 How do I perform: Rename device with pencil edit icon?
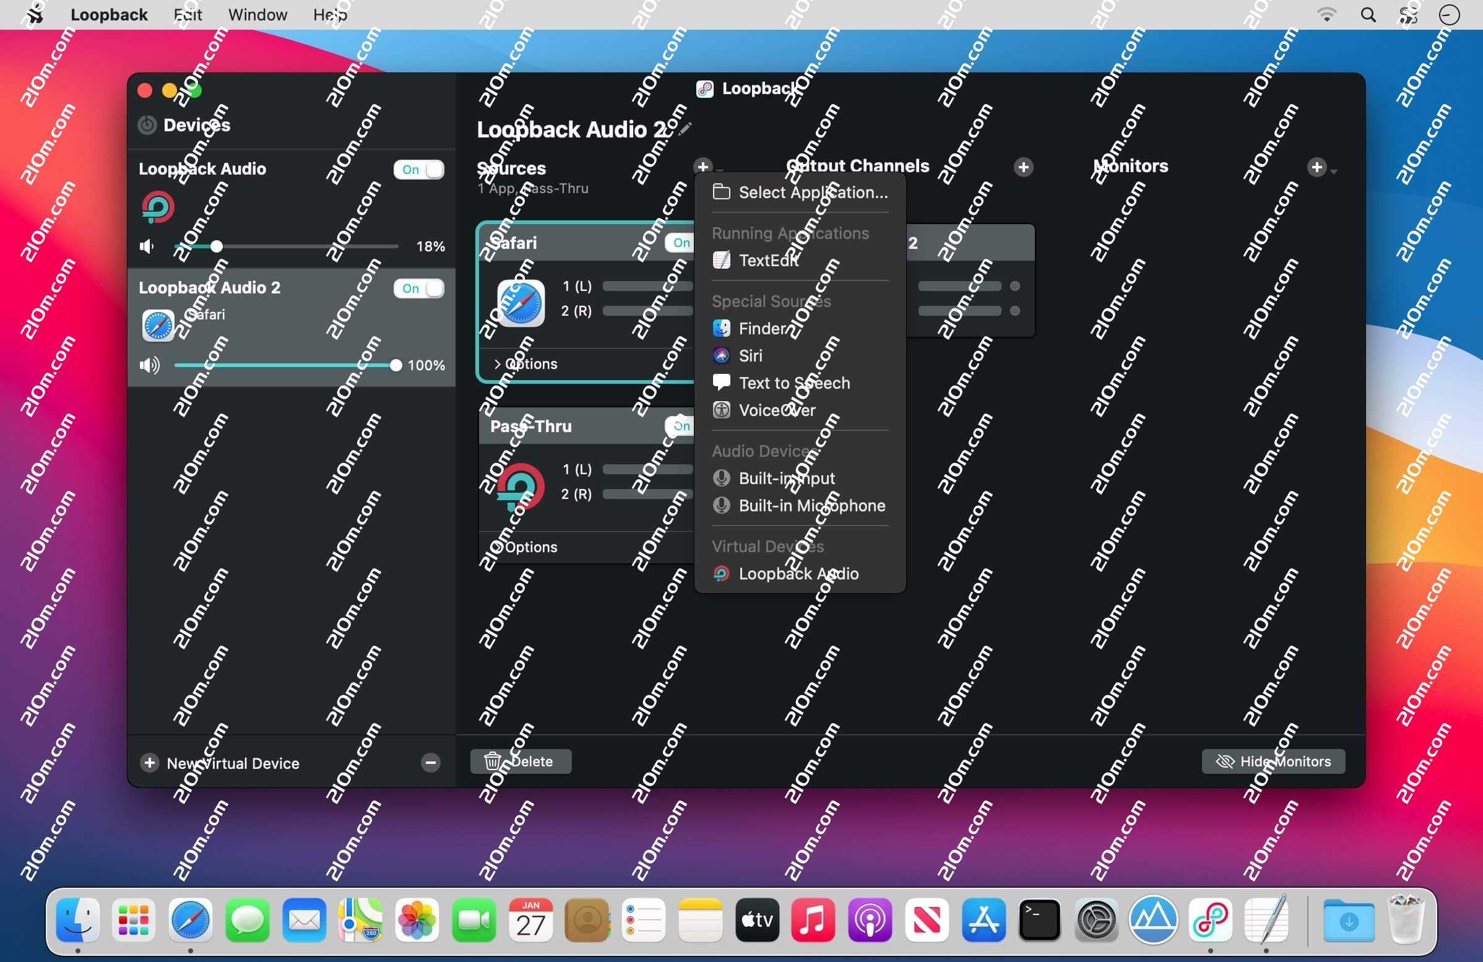click(x=685, y=129)
